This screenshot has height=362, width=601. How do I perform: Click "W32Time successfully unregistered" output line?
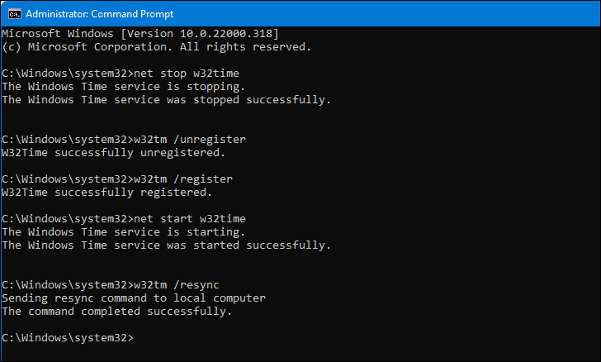pos(112,152)
